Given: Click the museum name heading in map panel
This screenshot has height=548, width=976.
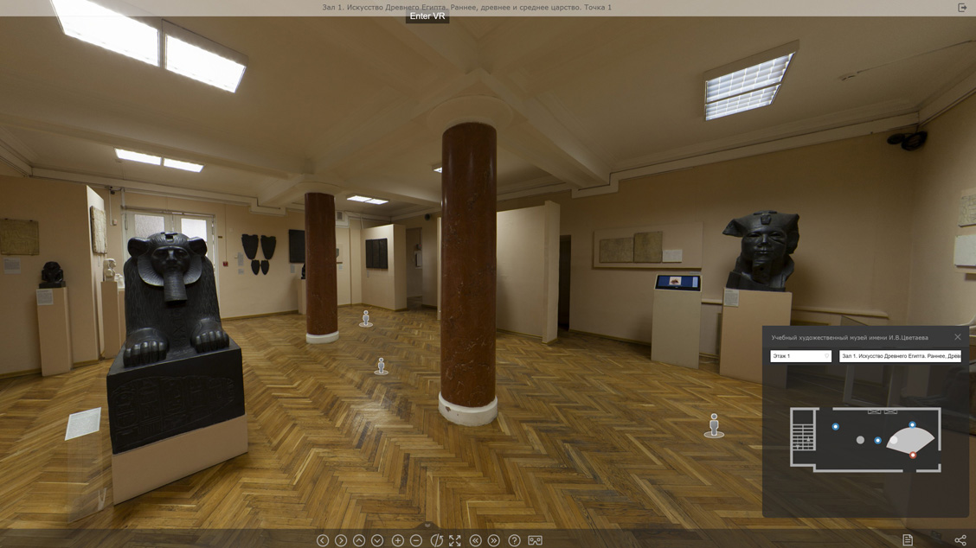Looking at the screenshot, I should point(850,338).
